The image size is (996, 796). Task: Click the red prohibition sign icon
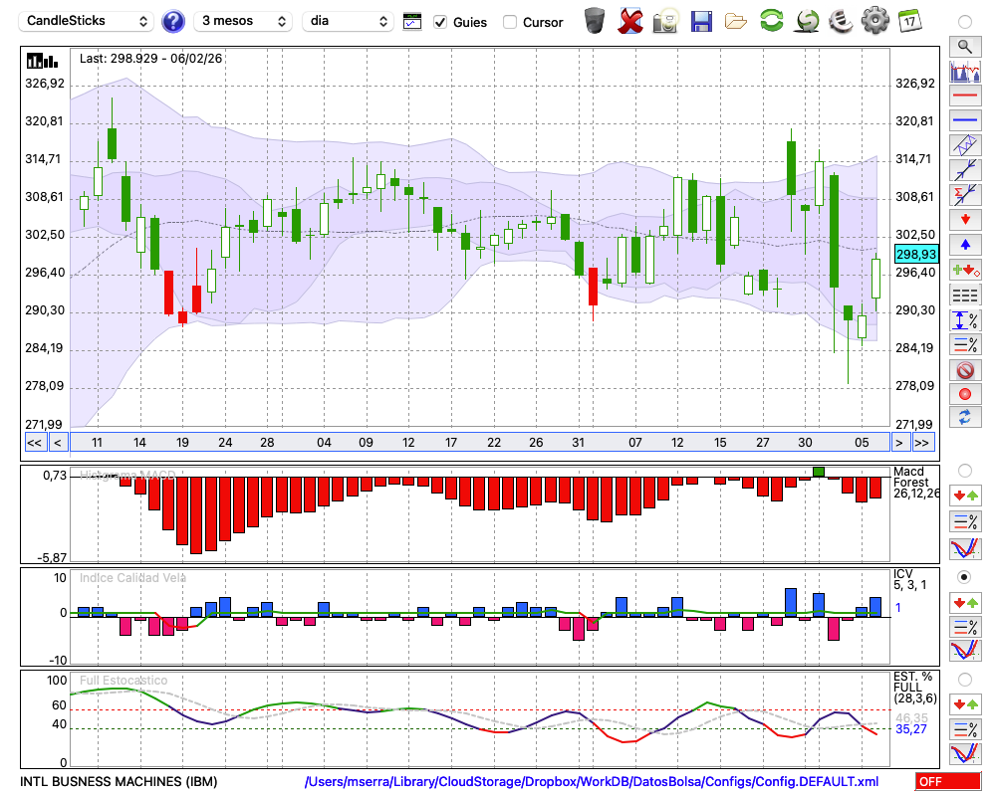click(x=964, y=370)
